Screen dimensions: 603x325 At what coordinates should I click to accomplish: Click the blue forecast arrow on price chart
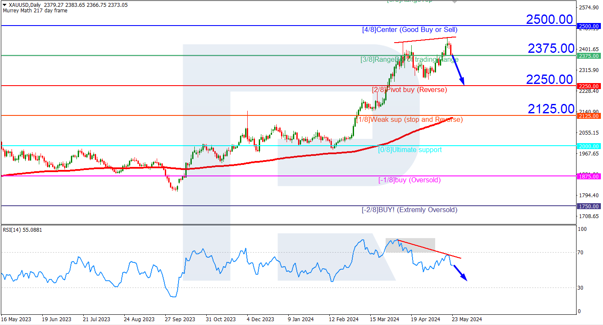(458, 69)
